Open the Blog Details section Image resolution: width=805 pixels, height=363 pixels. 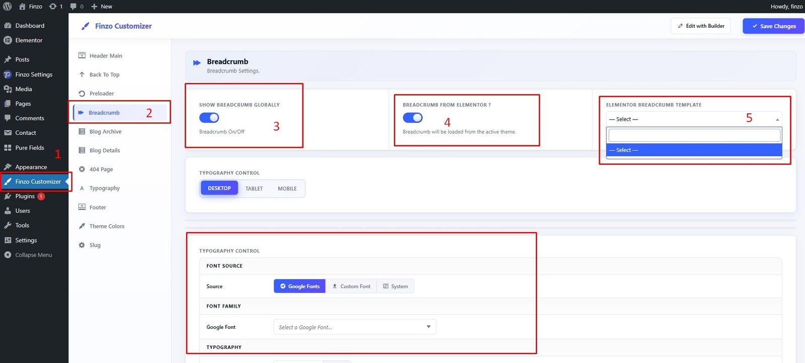(120, 150)
